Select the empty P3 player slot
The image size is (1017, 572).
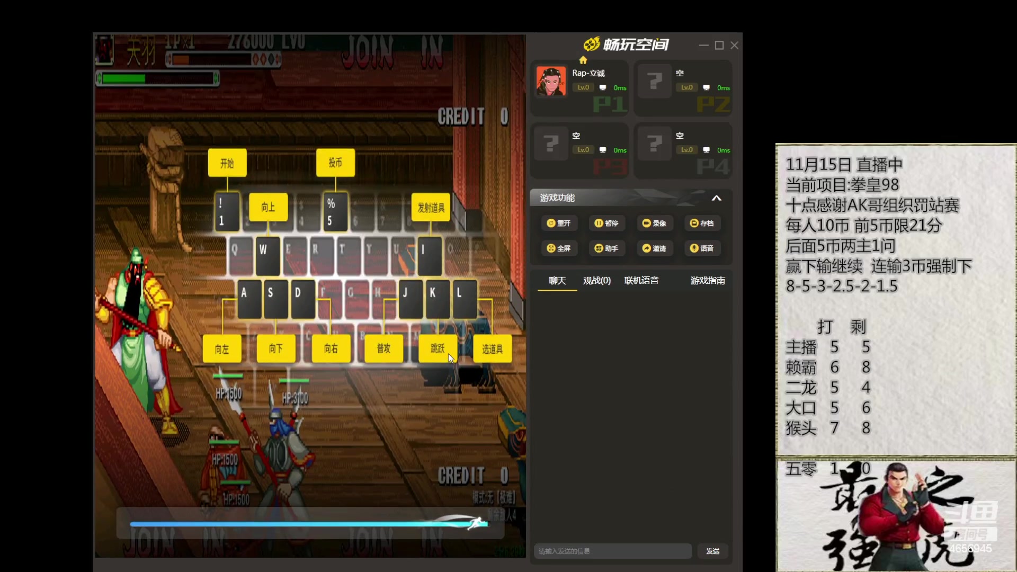click(579, 150)
